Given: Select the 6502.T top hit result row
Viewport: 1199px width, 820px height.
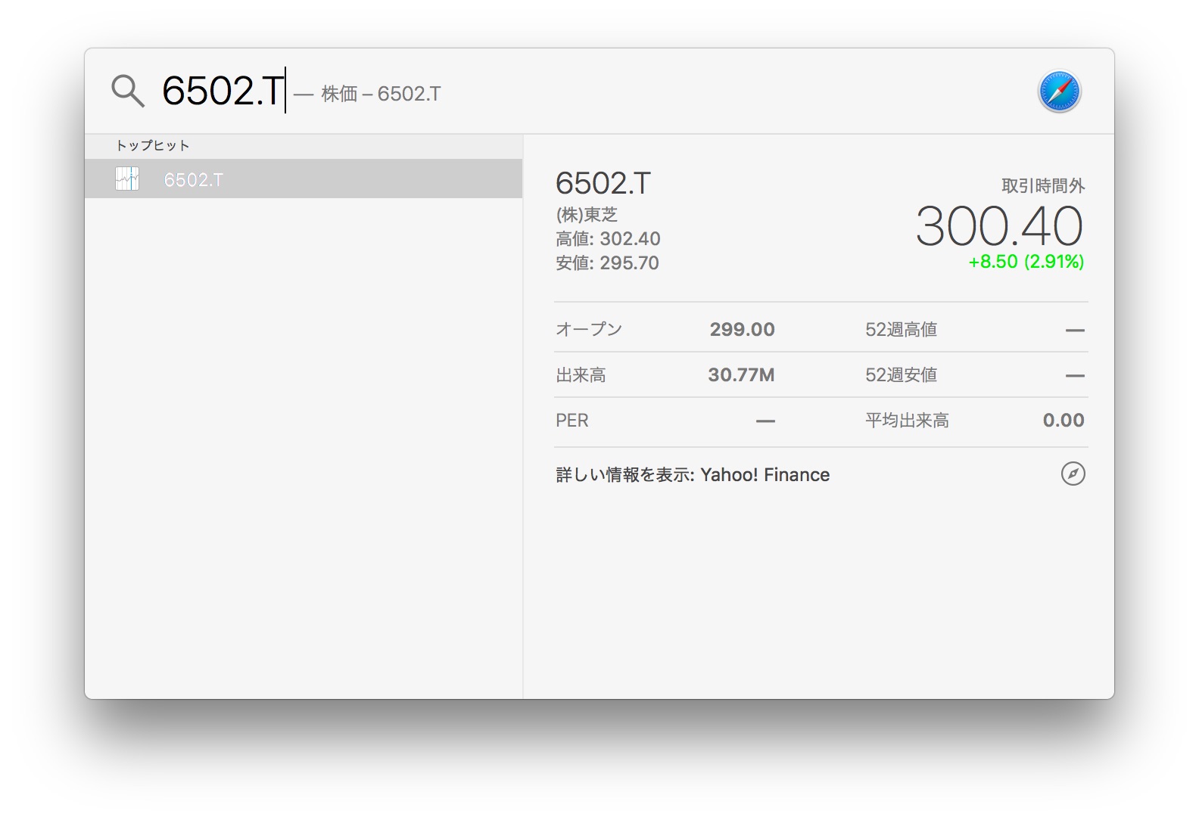Looking at the screenshot, I should [304, 179].
